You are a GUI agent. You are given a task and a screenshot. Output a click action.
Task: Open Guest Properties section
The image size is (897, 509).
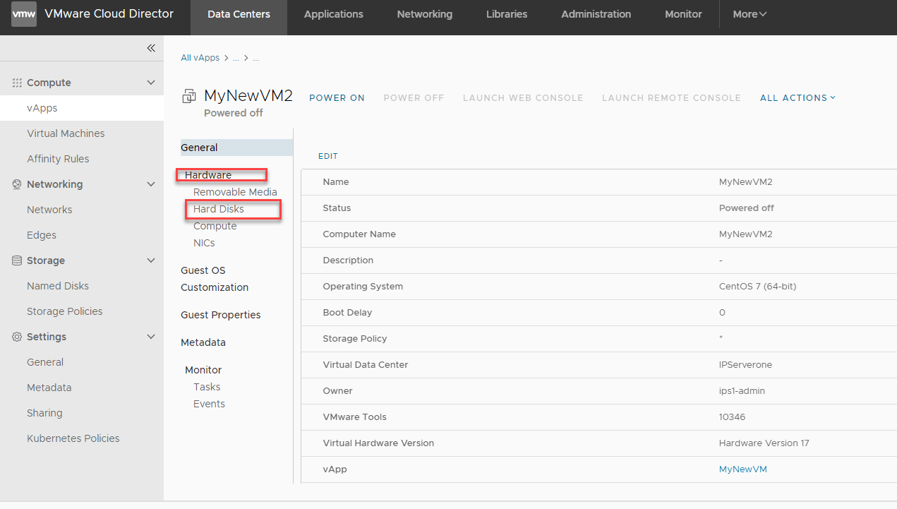(221, 315)
